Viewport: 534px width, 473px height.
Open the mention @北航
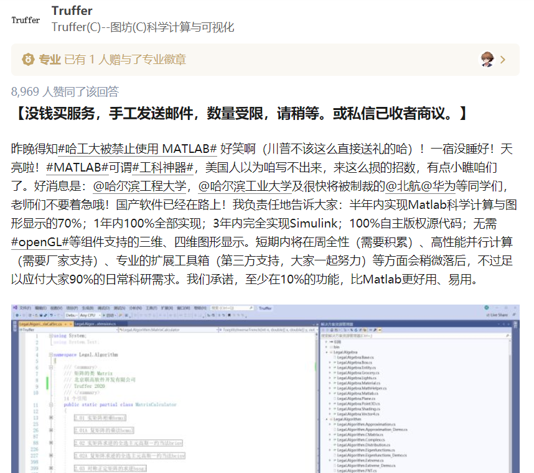403,186
